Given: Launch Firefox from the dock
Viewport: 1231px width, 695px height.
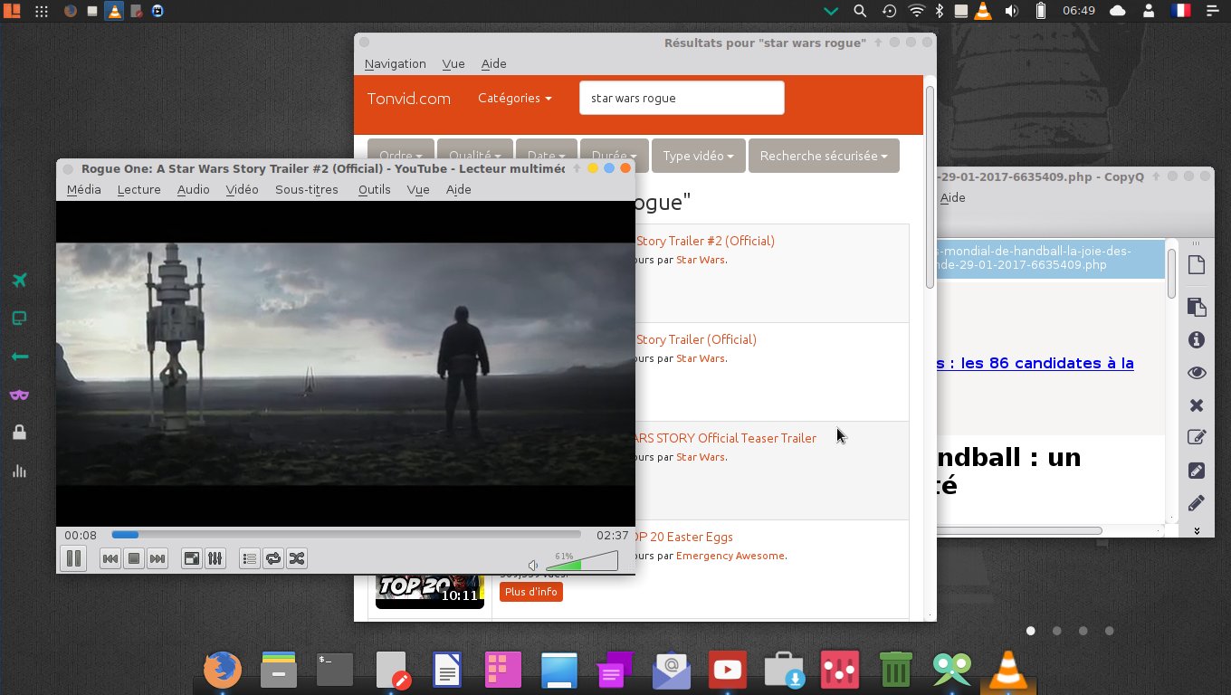Looking at the screenshot, I should coord(222,671).
